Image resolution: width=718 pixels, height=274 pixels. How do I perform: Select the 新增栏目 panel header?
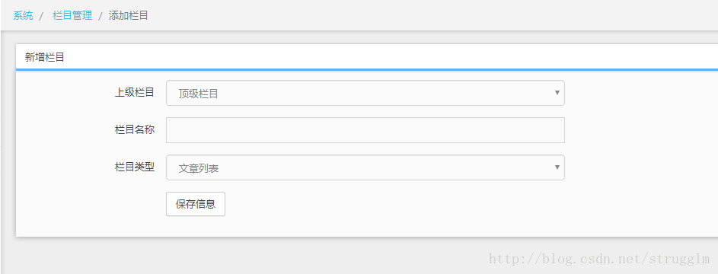coord(367,57)
